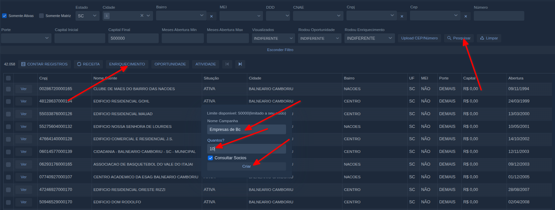Uncheck Consultar Socios in the campaign popup
Viewport: 555px width, 210px height.
click(x=211, y=158)
